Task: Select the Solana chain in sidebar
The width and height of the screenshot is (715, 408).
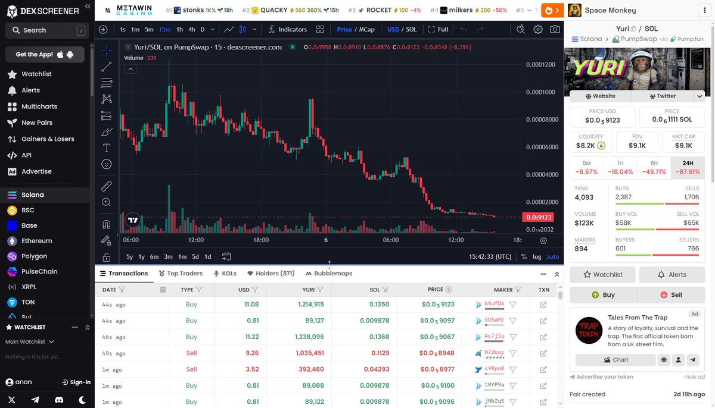Action: (x=45, y=194)
